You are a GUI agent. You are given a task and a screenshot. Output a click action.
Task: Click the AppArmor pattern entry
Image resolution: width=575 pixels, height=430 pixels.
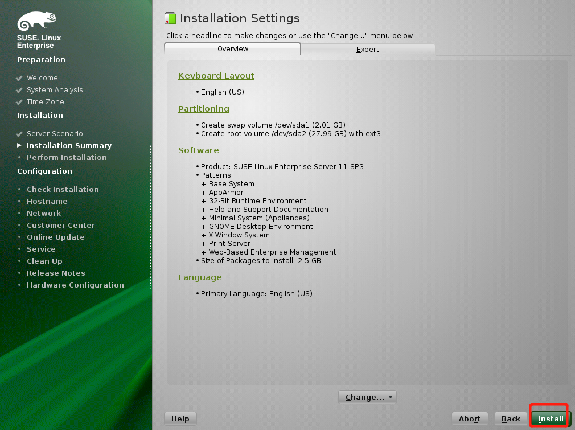coord(226,193)
